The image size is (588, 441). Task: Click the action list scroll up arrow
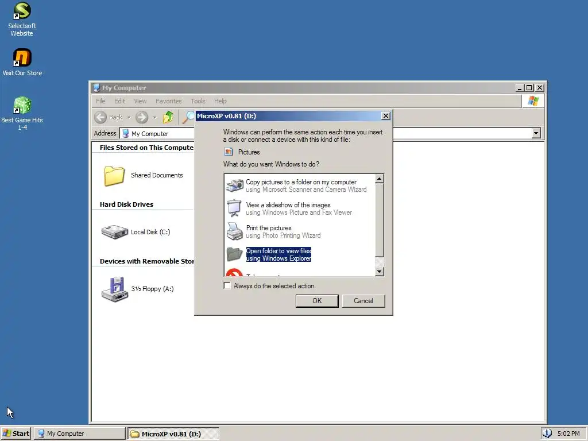[379, 179]
